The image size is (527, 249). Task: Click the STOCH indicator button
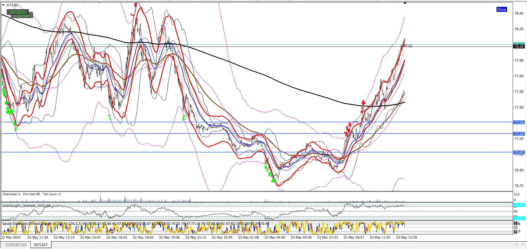click(18, 12)
